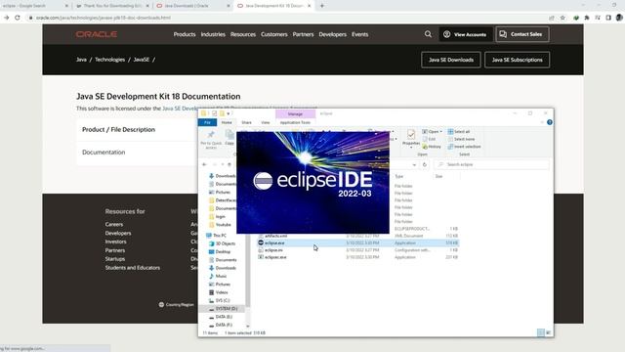Bookmark this page with the star icon
Screen dimensions: 625x352
[x=562, y=18]
